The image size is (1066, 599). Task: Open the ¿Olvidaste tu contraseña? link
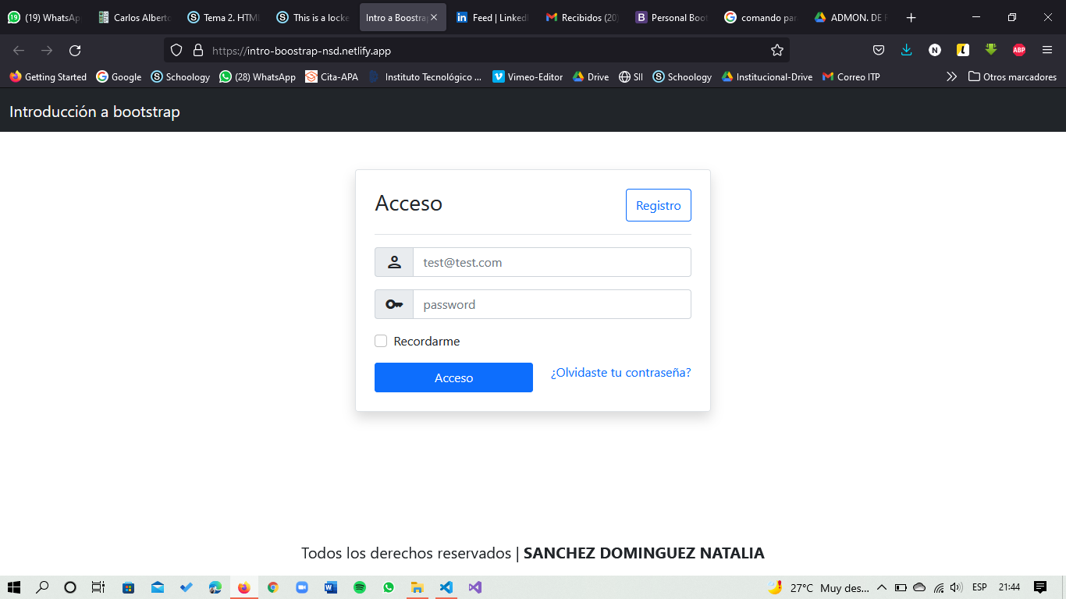pyautogui.click(x=620, y=372)
